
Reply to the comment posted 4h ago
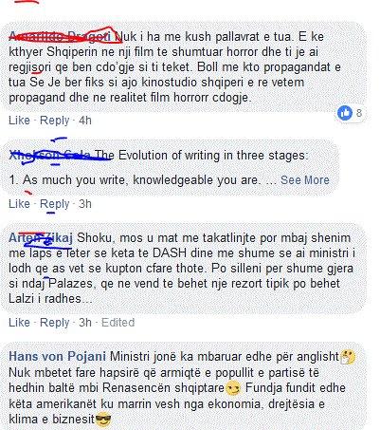(54, 121)
